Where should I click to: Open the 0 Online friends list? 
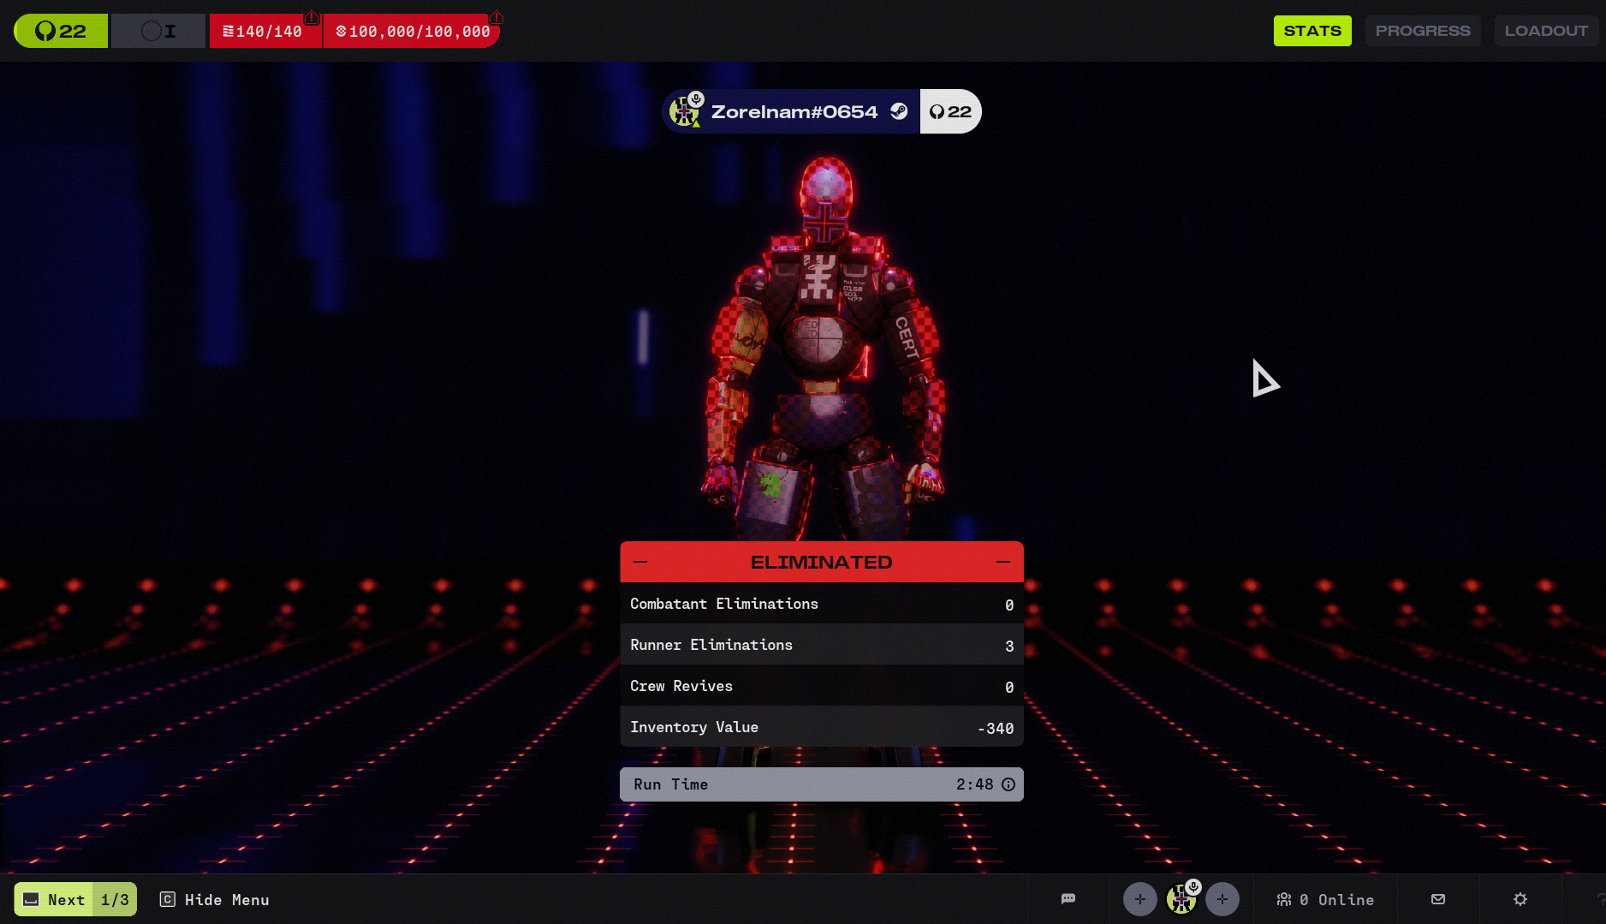click(x=1325, y=899)
